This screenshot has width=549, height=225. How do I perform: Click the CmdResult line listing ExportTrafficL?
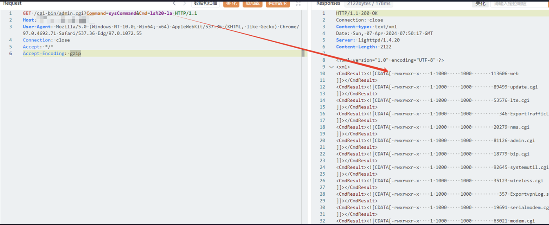442,113
